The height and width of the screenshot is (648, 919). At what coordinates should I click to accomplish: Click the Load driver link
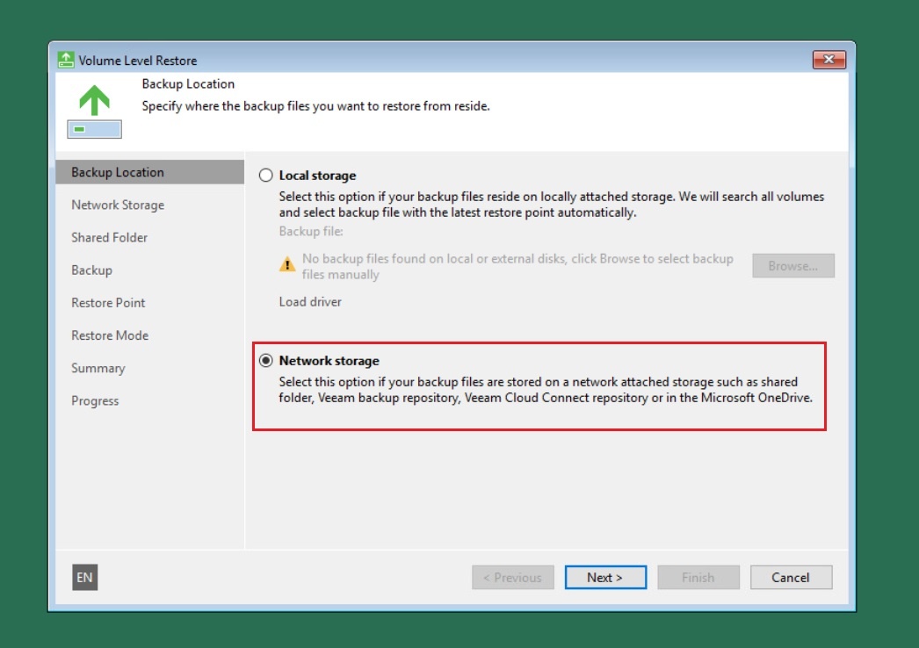point(310,302)
